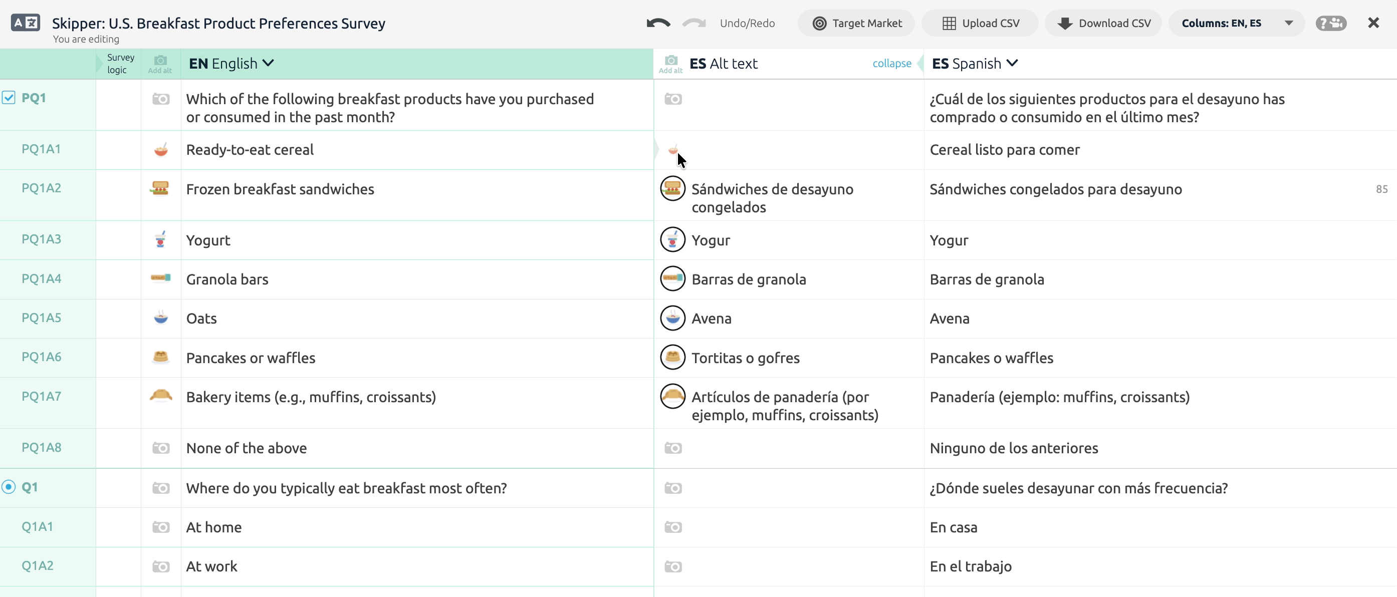Click the camera icon in the PQ1 English row
This screenshot has width=1397, height=597.
coord(160,99)
